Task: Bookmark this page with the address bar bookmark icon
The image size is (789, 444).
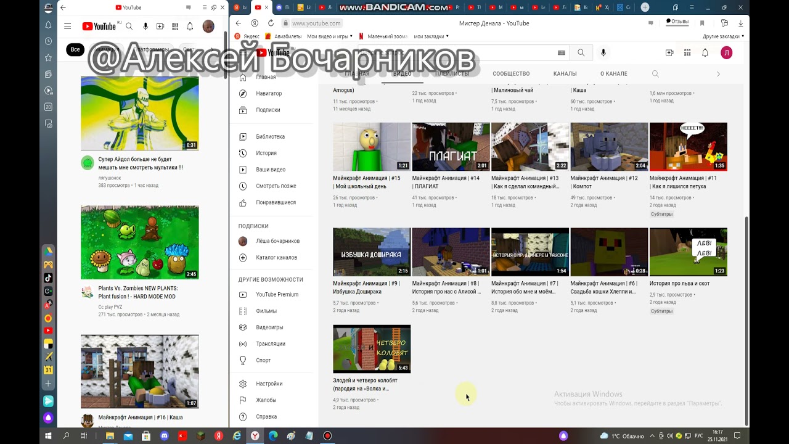Action: pos(702,23)
